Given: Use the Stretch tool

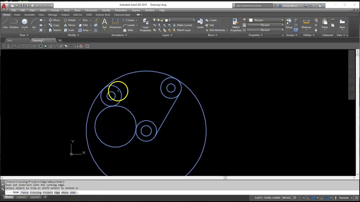Looking at the screenshot, I should [x=55, y=30].
